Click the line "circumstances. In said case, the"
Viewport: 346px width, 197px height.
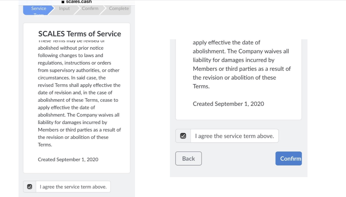(72, 78)
